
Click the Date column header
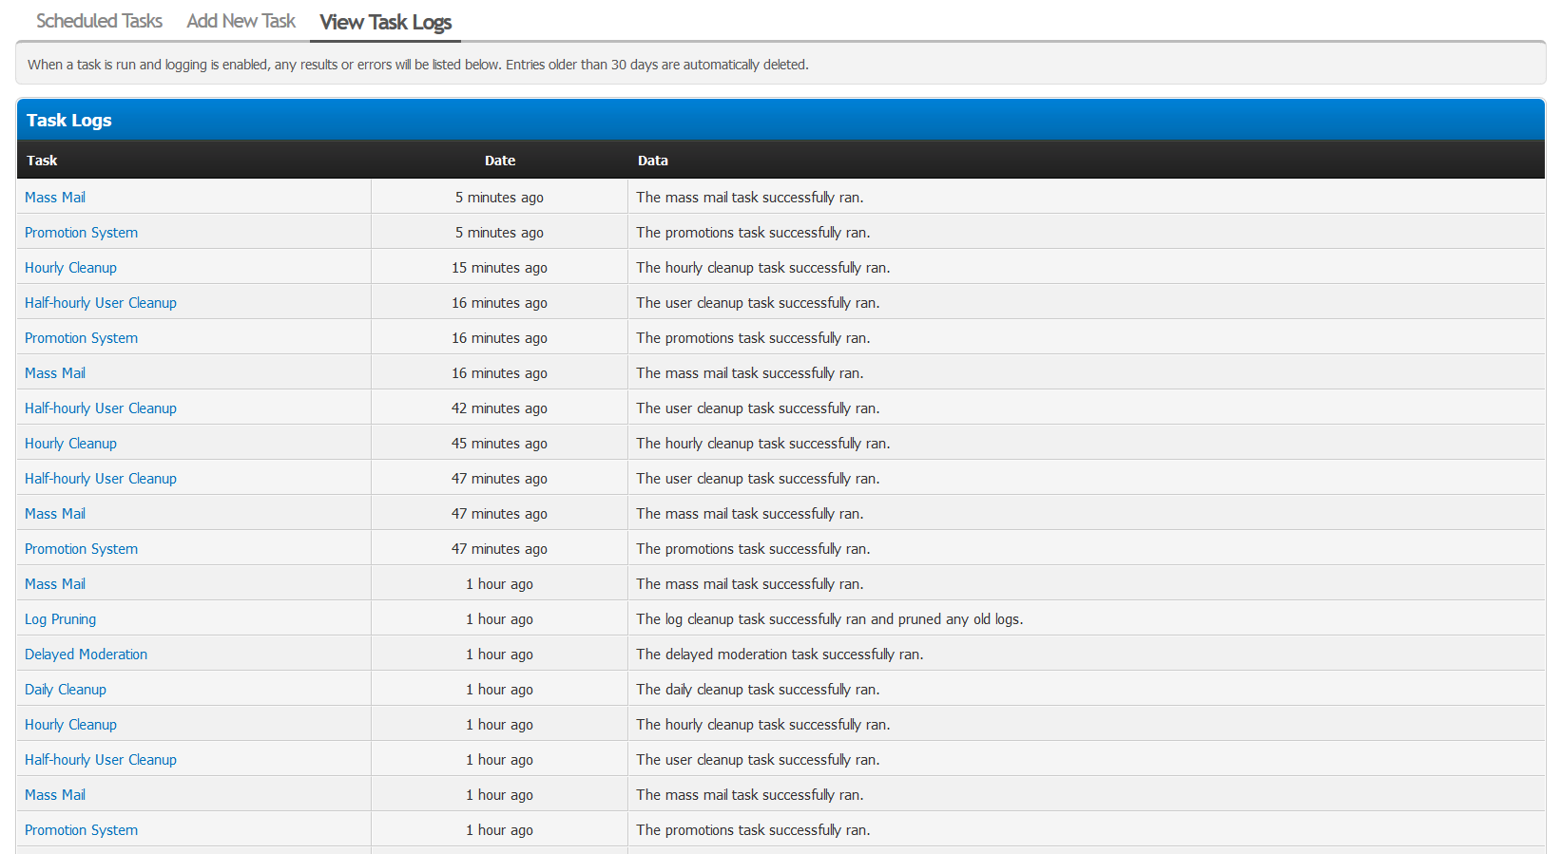pos(500,161)
